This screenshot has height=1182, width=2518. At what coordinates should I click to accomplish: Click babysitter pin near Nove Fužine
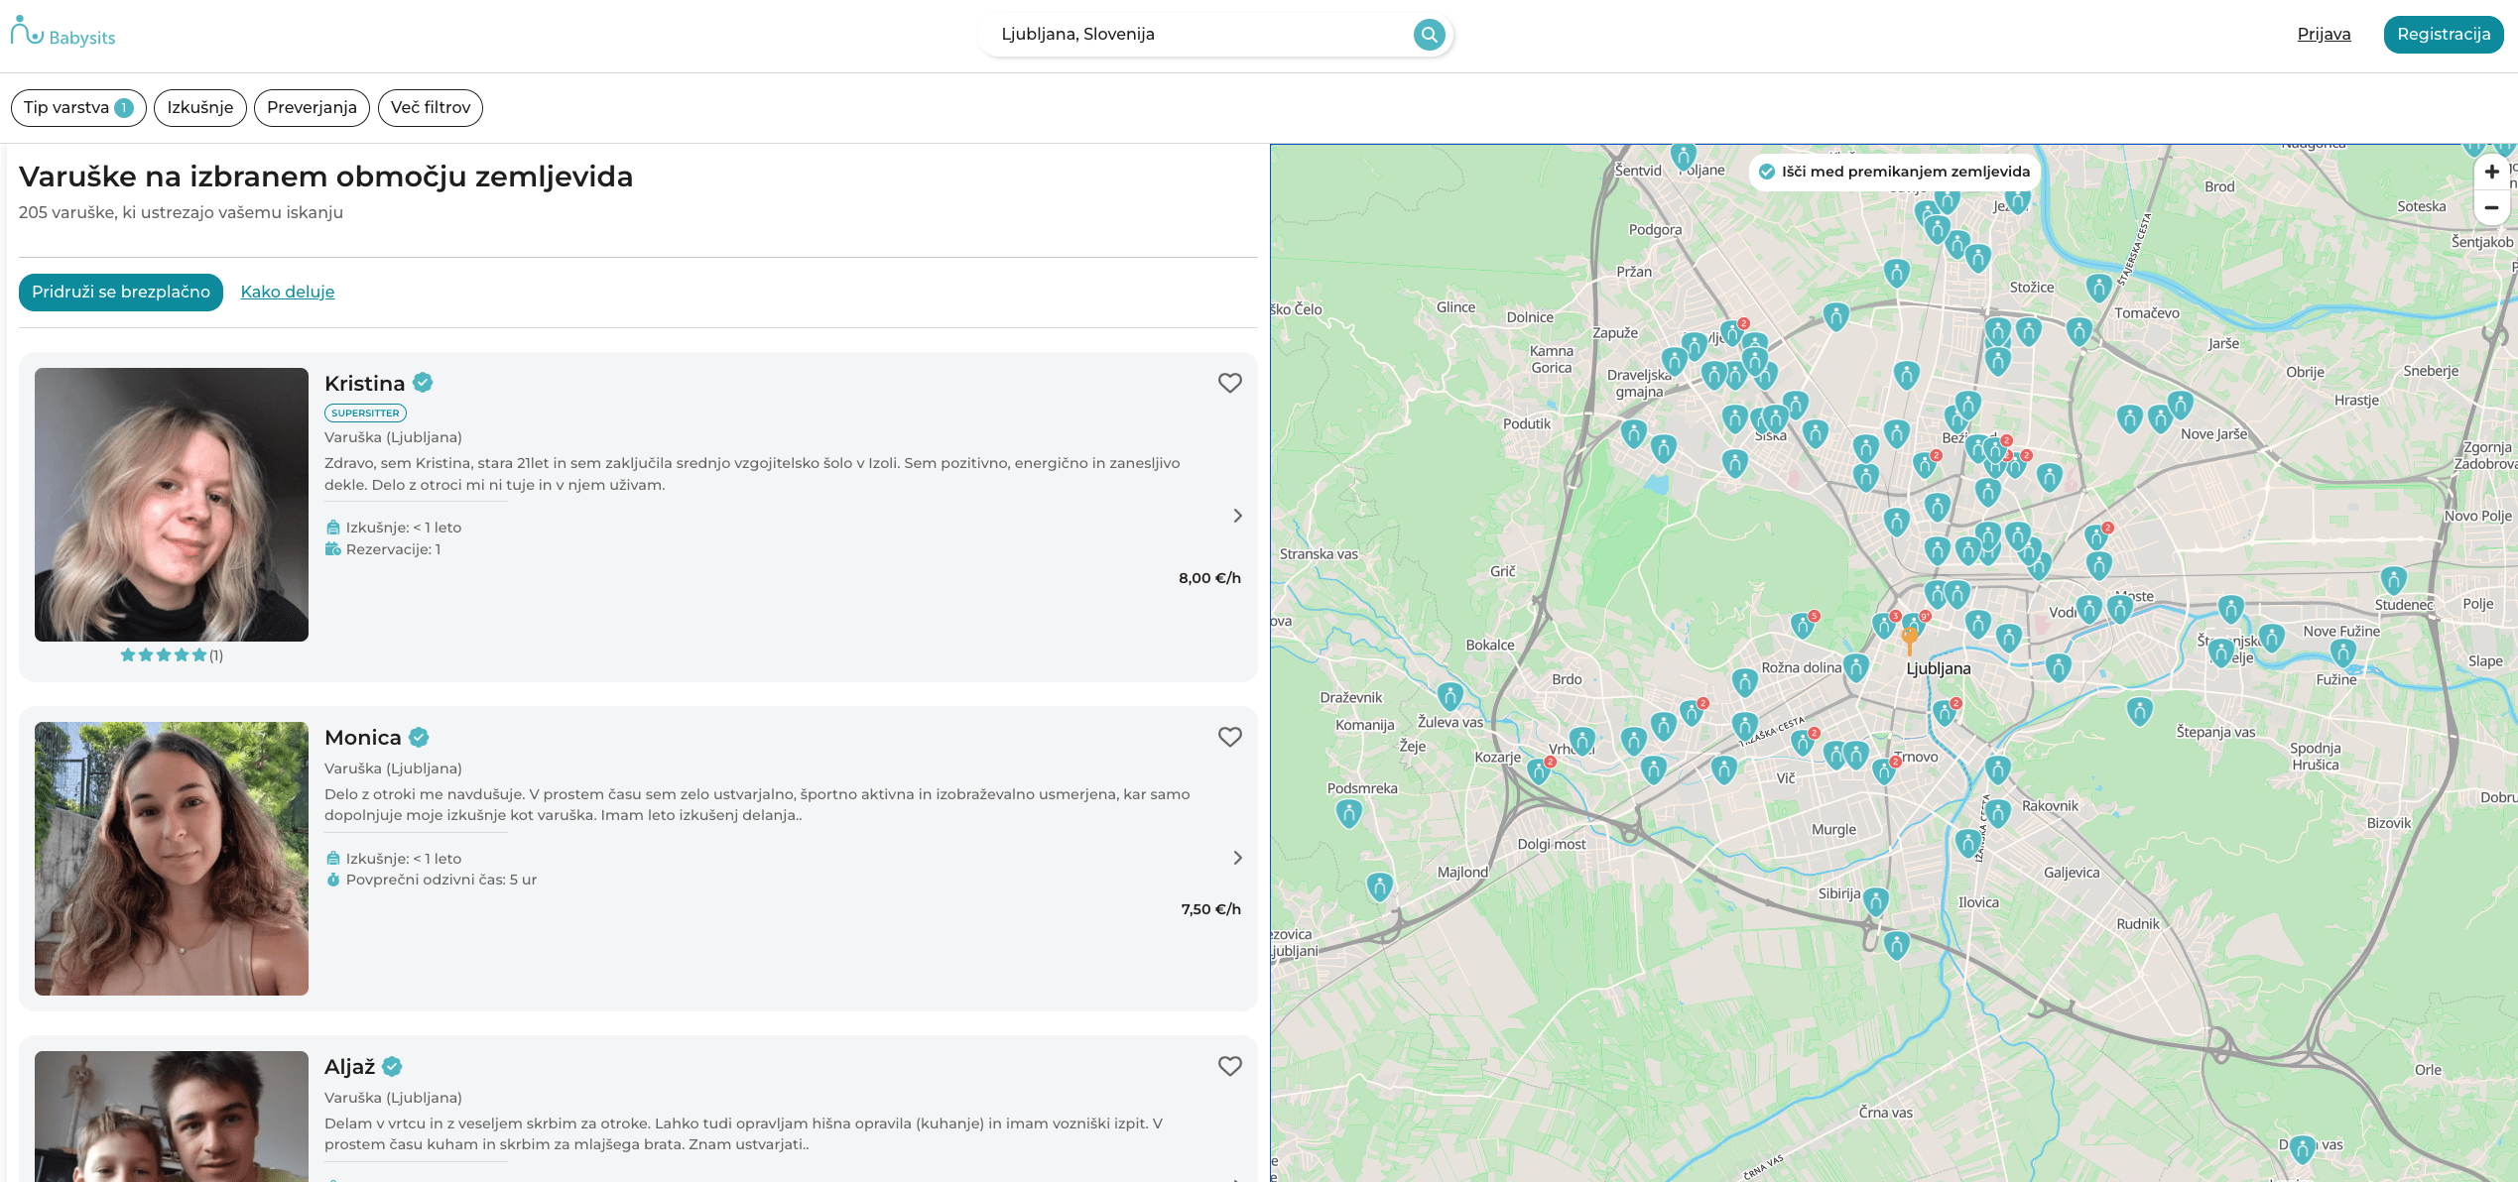(x=2342, y=651)
